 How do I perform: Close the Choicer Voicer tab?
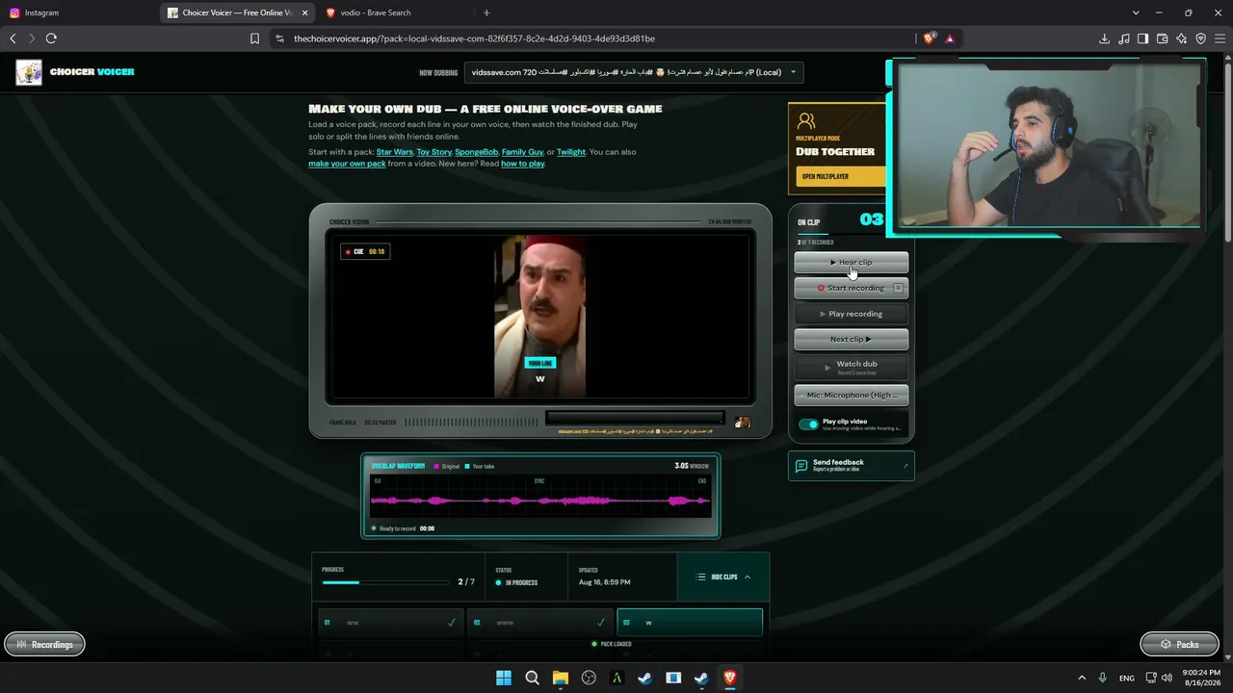(305, 13)
